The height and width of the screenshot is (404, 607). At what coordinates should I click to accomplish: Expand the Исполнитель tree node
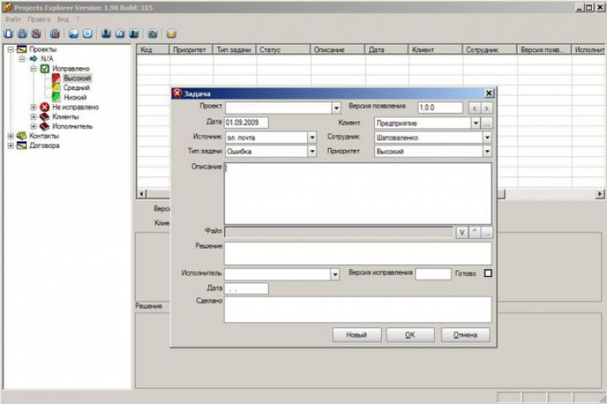click(x=33, y=126)
